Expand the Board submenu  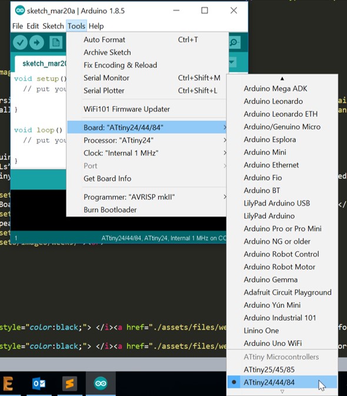pos(147,127)
